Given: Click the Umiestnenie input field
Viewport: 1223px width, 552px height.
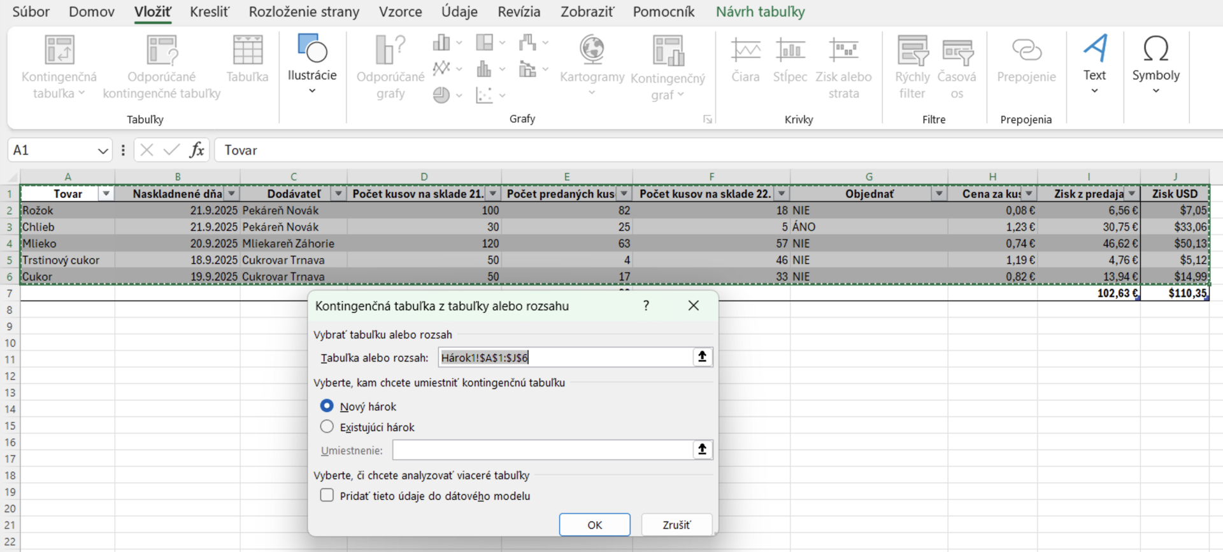Looking at the screenshot, I should coord(543,450).
